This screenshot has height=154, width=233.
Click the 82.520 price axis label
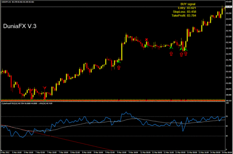click(229, 36)
